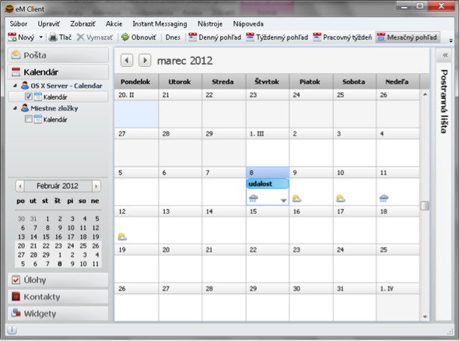Open the Widgety section

click(58, 314)
